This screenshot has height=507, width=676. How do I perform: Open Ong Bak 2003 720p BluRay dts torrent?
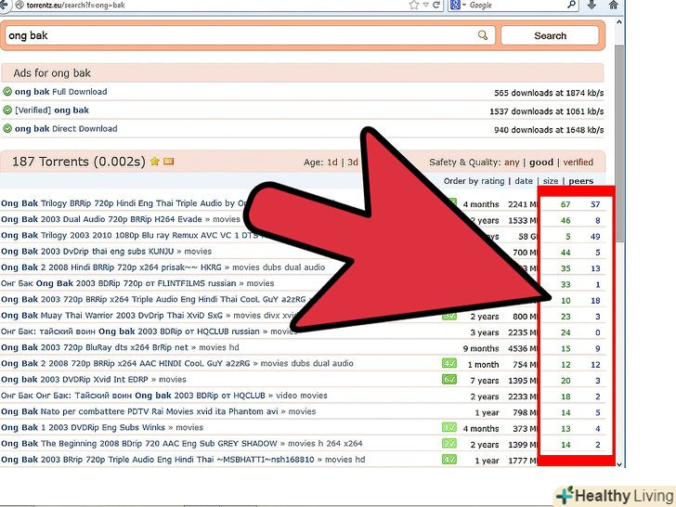coord(95,347)
